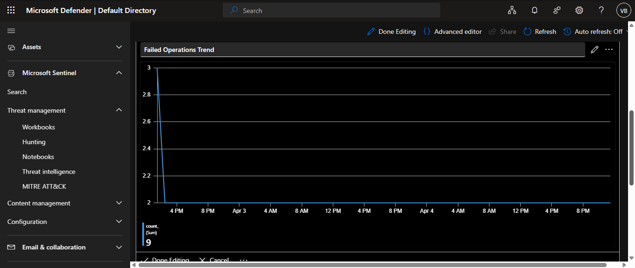Click the Assets devices icon
This screenshot has width=635, height=268.
pos(12,47)
